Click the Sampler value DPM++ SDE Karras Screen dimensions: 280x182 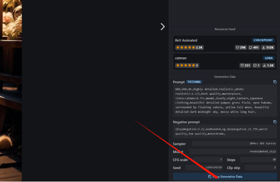pyautogui.click(x=234, y=143)
